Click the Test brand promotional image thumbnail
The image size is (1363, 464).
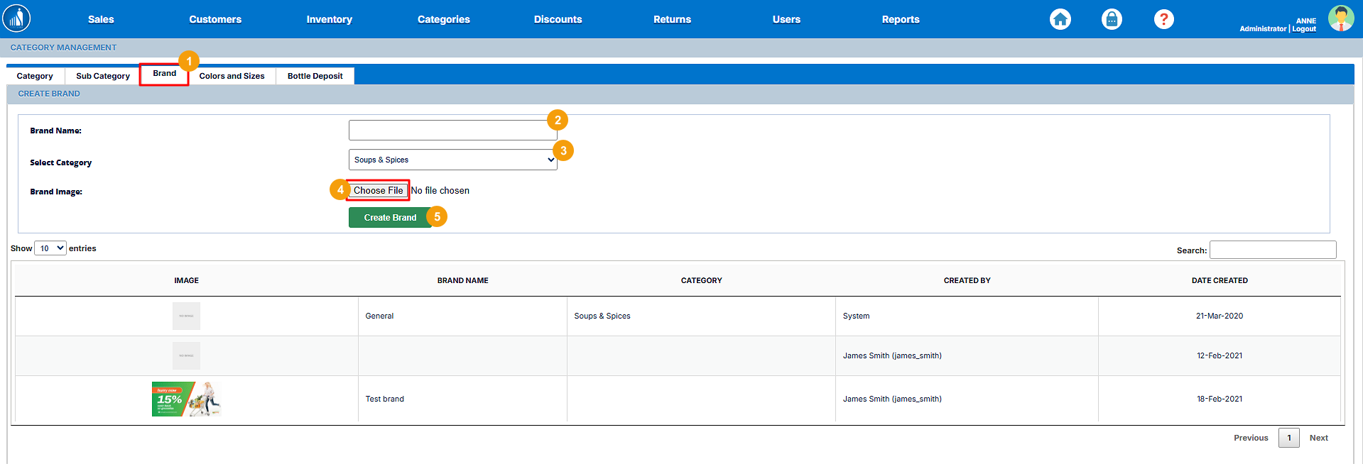[186, 399]
